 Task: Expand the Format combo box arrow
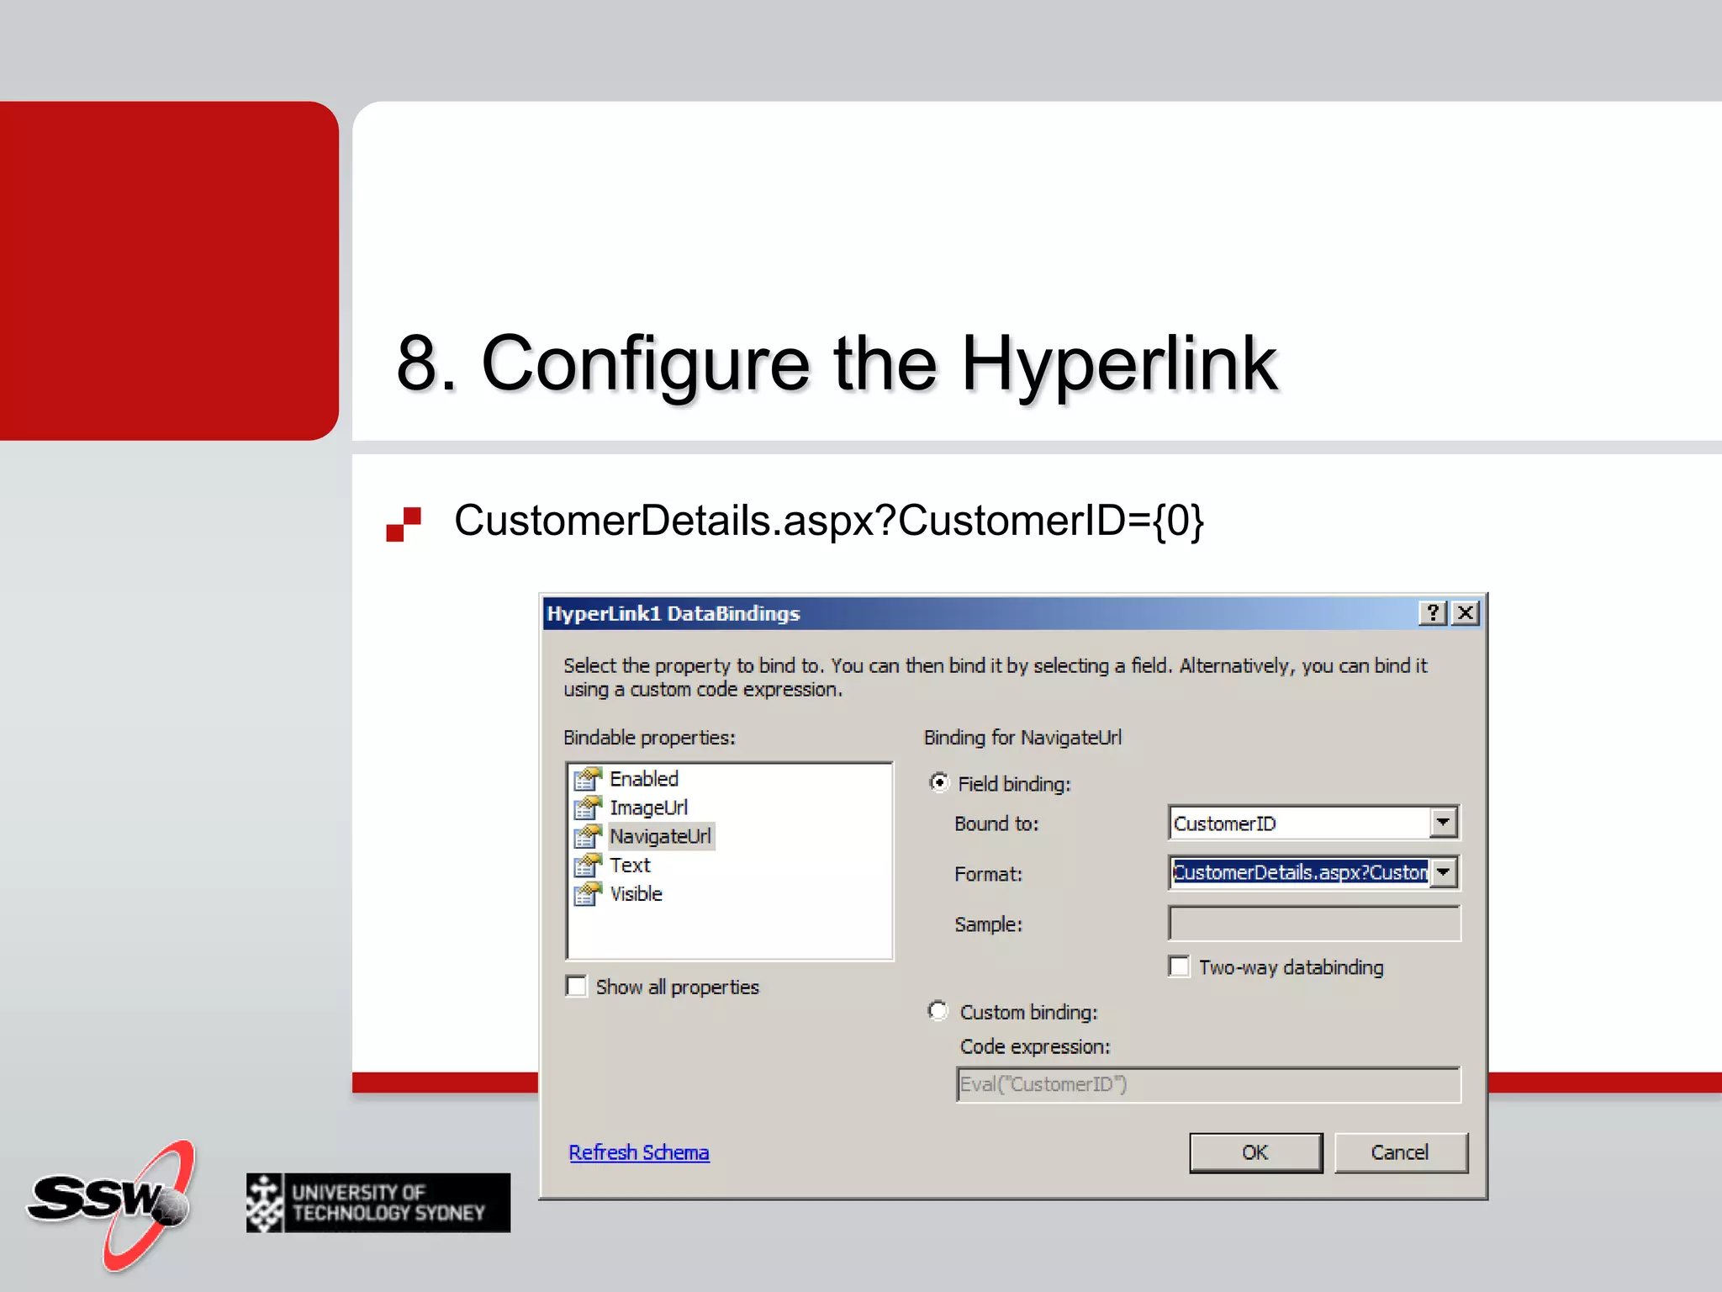[x=1443, y=872]
